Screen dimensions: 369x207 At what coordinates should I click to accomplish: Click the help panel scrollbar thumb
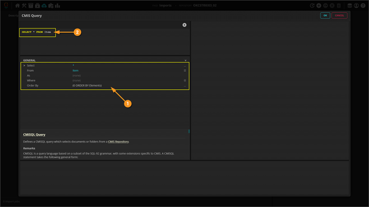click(189, 131)
